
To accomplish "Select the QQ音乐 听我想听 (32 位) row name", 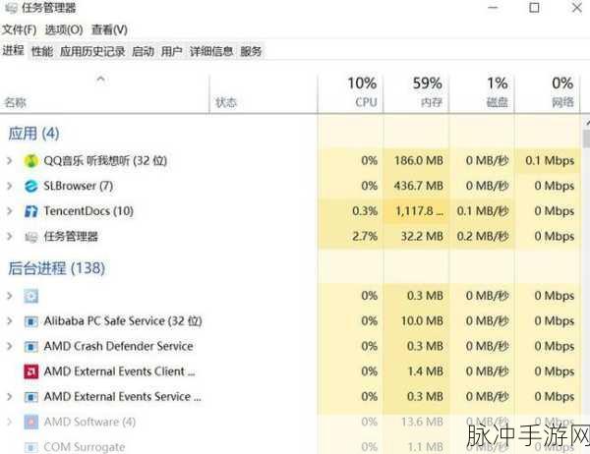I will point(105,161).
